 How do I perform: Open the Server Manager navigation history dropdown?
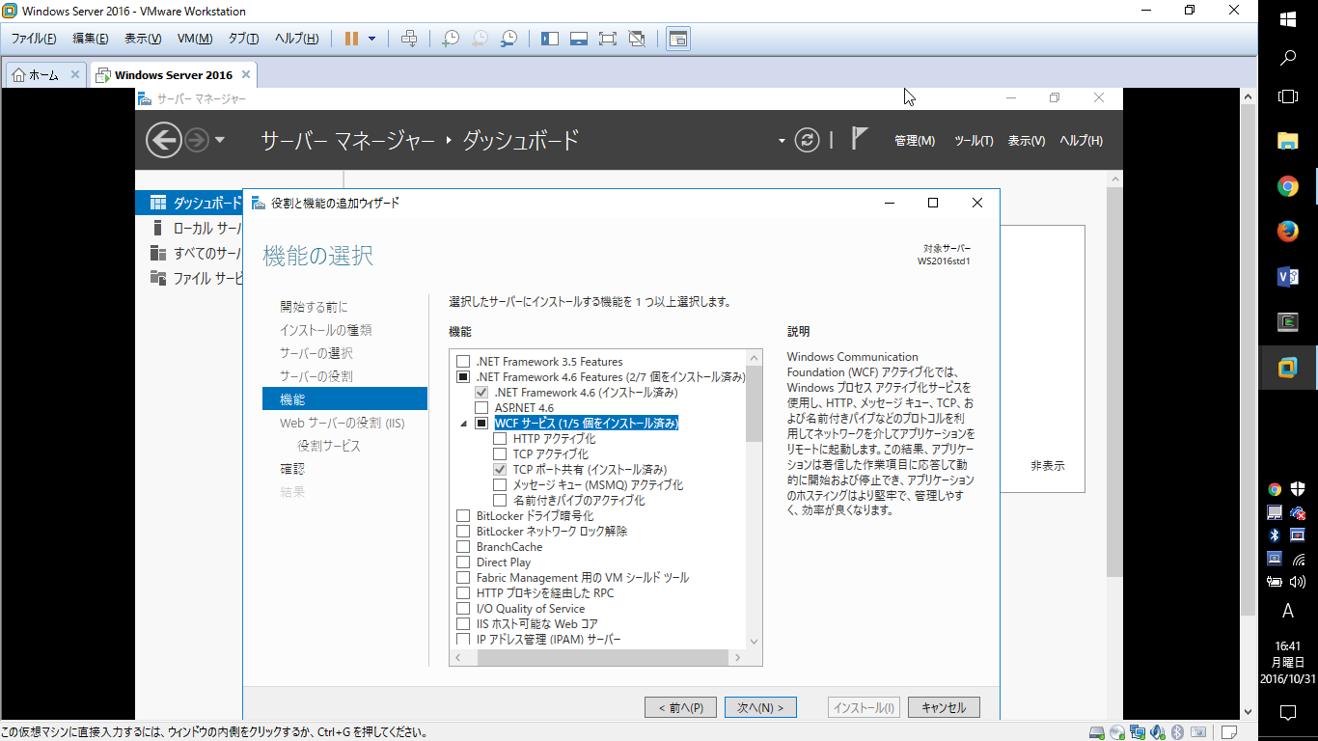pos(220,141)
